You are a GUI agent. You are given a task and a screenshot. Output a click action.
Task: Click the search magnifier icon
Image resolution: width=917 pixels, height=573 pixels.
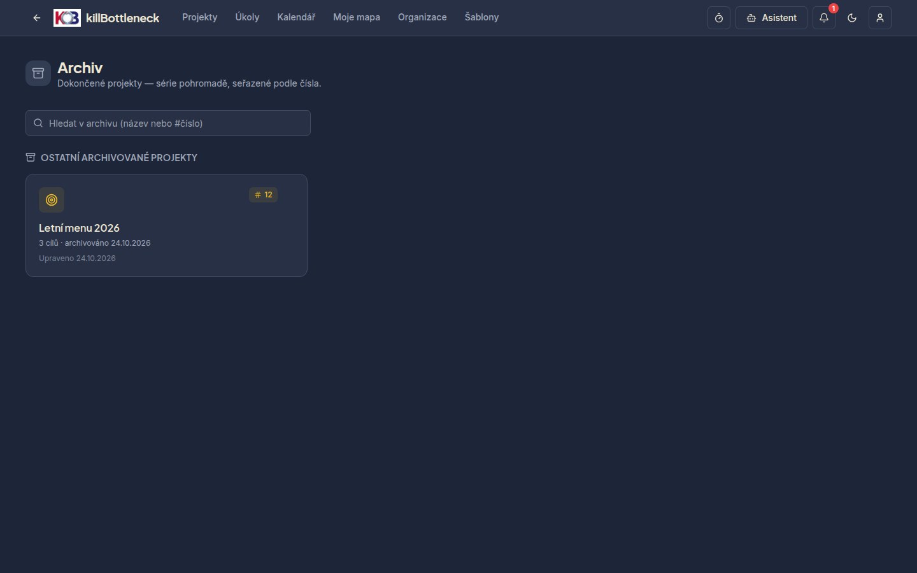[38, 123]
